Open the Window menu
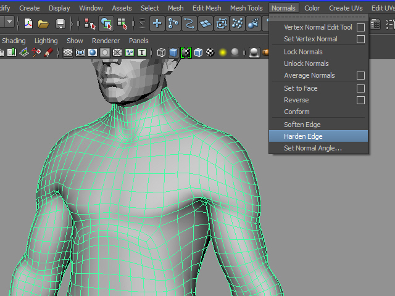Screen dimensions: 395x296 tap(91, 8)
